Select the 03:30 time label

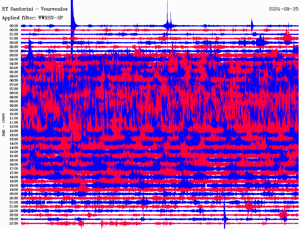pos(14,55)
